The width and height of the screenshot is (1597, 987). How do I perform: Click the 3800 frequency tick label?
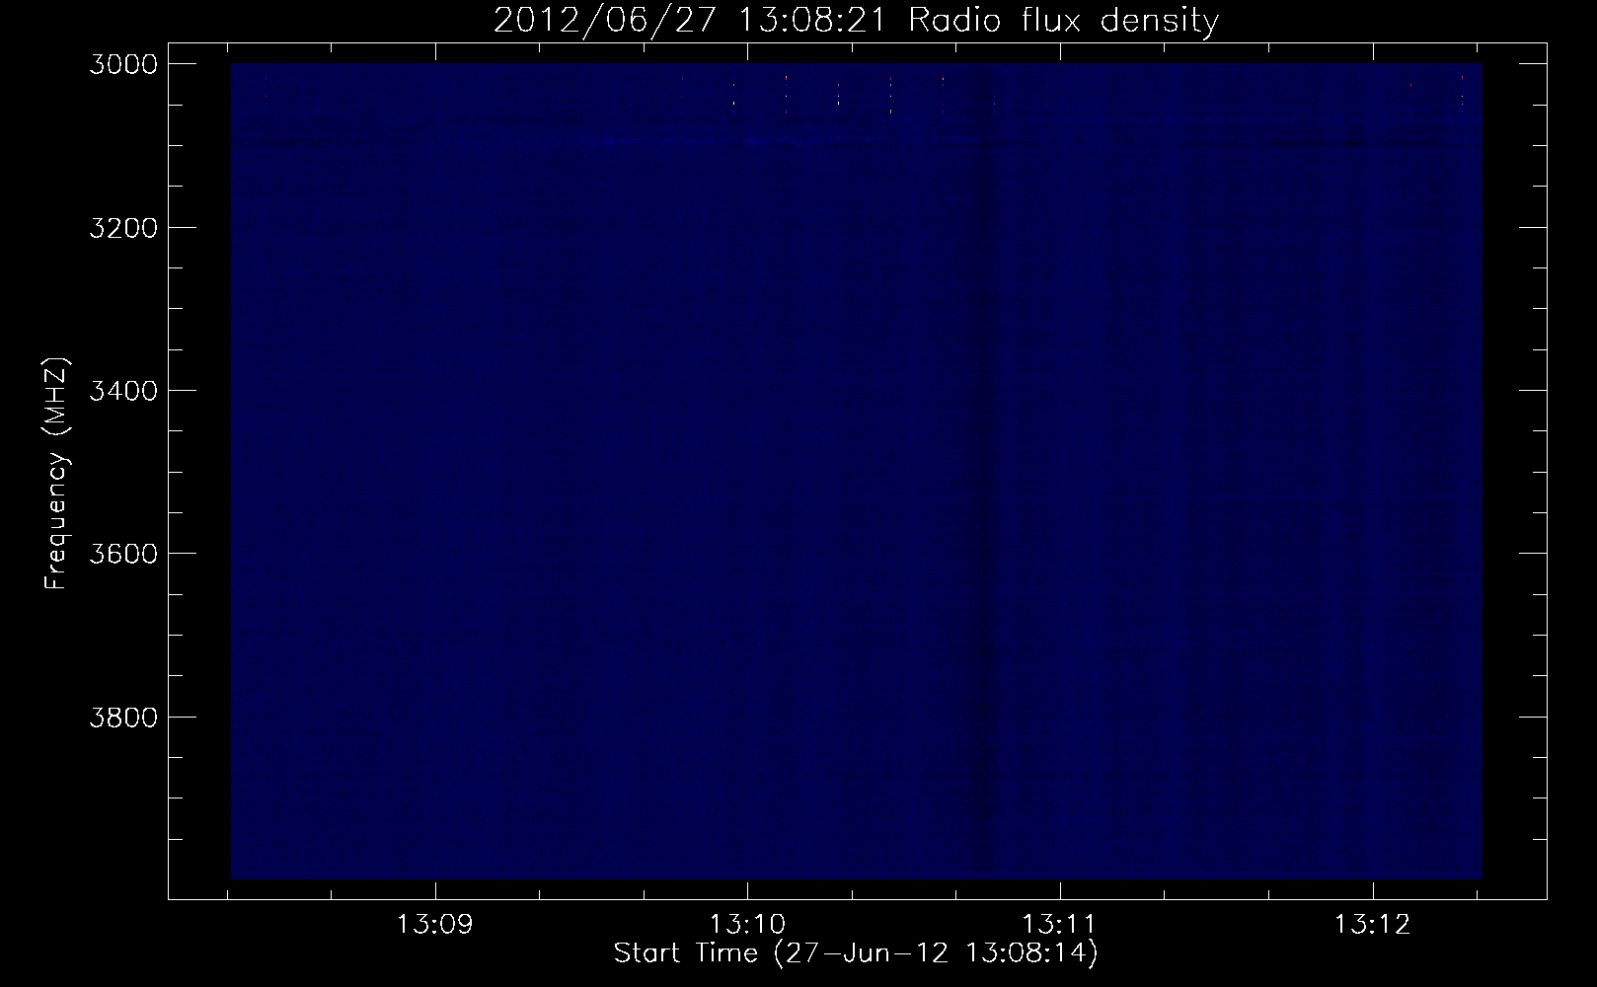click(123, 717)
